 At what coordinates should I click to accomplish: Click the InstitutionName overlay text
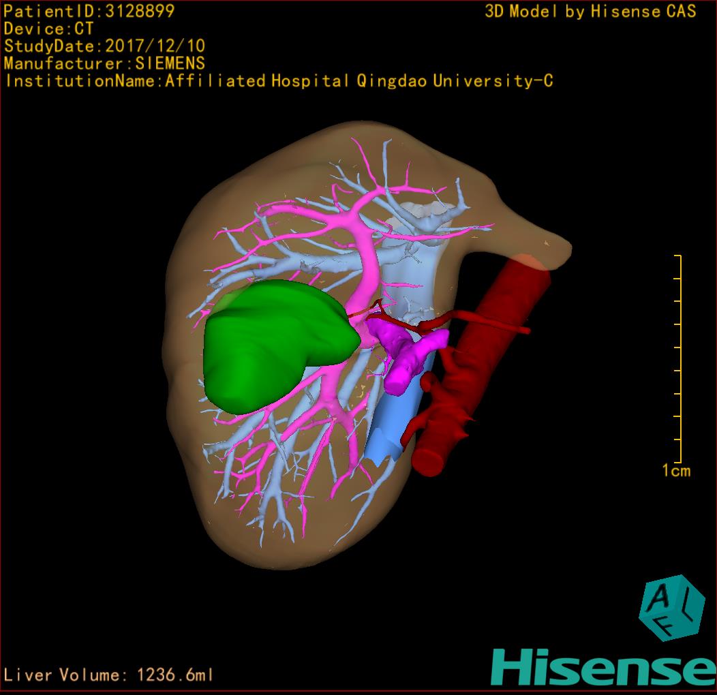278,81
